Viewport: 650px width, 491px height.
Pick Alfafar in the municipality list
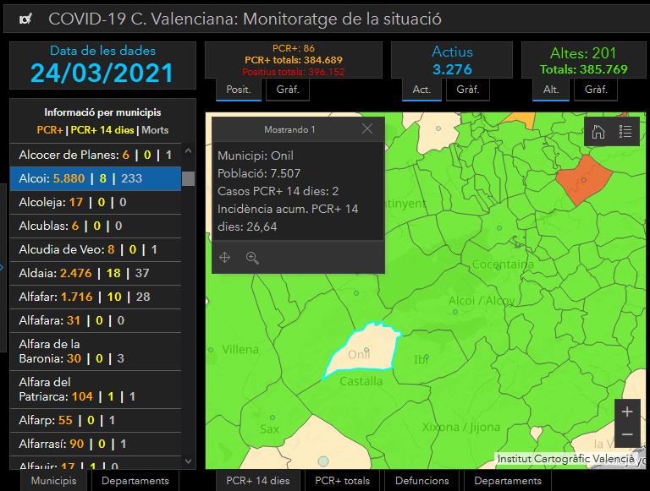tap(95, 297)
